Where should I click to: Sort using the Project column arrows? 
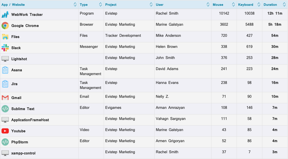[151, 5]
